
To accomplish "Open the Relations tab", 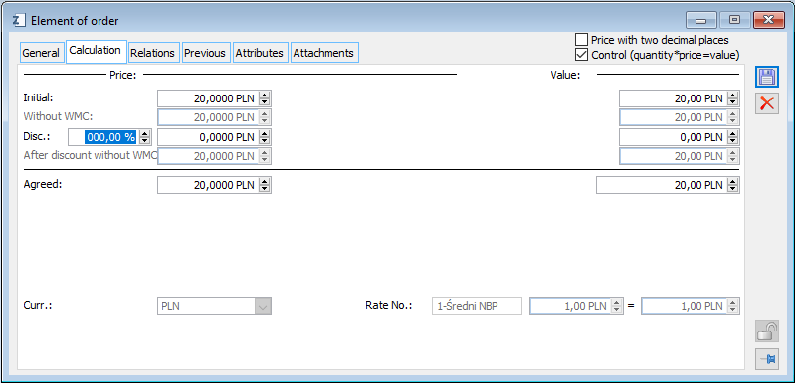I will pyautogui.click(x=152, y=53).
